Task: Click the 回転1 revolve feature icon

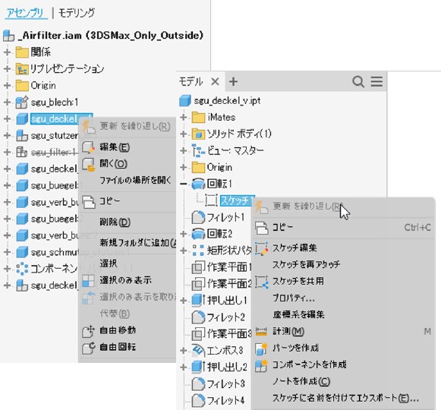Action: pos(198,184)
